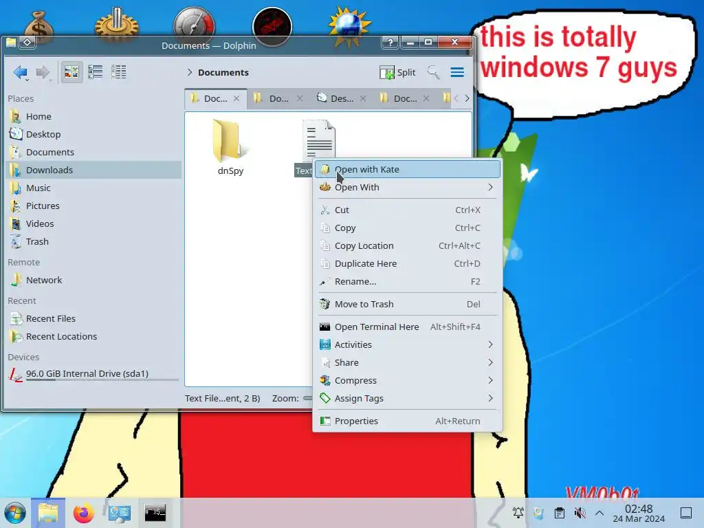Select the text file icon

click(x=319, y=139)
